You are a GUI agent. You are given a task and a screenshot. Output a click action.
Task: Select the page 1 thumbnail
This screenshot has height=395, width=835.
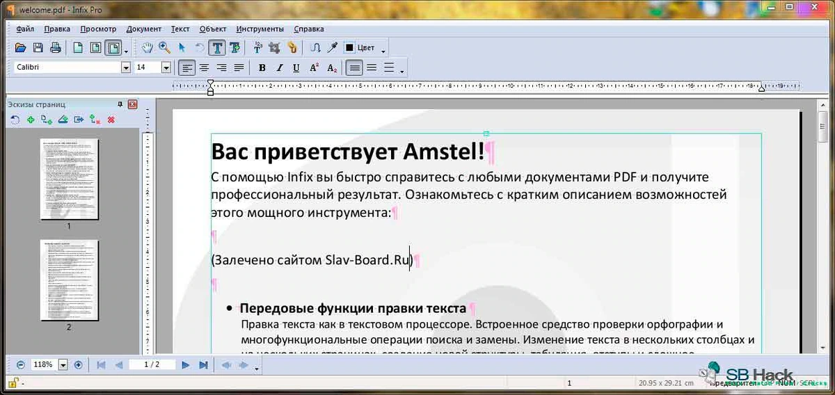[69, 179]
